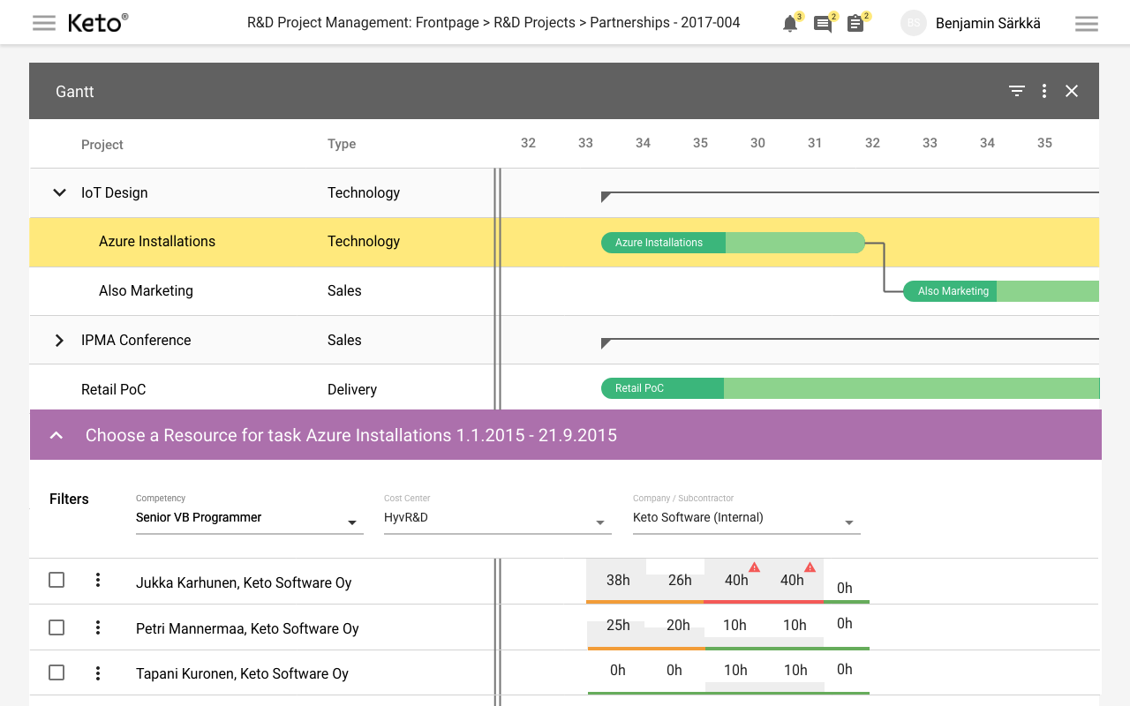Click the breadcrumb path in header
Image resolution: width=1130 pixels, height=706 pixels.
pos(493,23)
